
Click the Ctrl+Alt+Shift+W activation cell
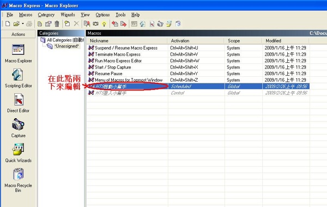click(185, 61)
